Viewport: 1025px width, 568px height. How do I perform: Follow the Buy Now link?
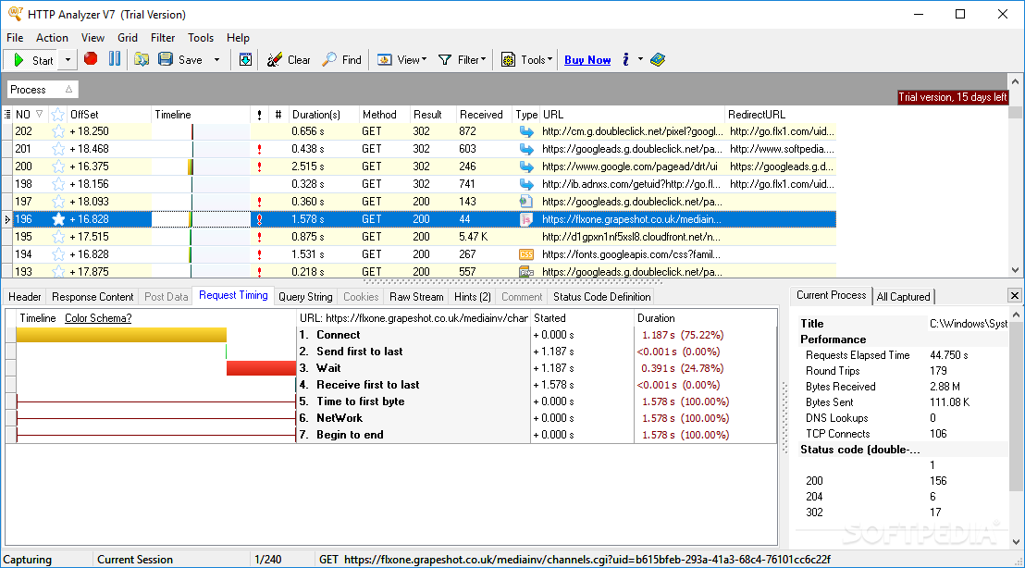587,60
